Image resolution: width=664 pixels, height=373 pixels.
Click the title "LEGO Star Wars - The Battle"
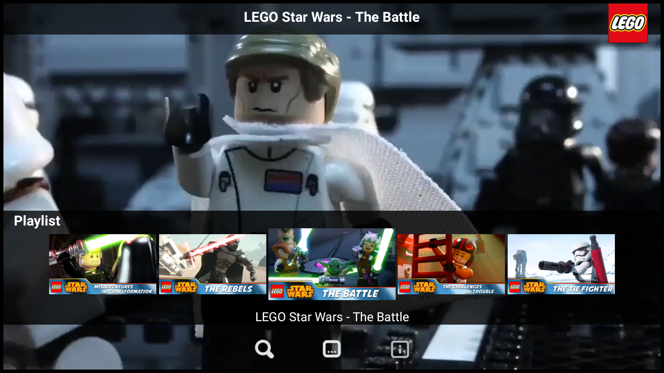click(332, 17)
